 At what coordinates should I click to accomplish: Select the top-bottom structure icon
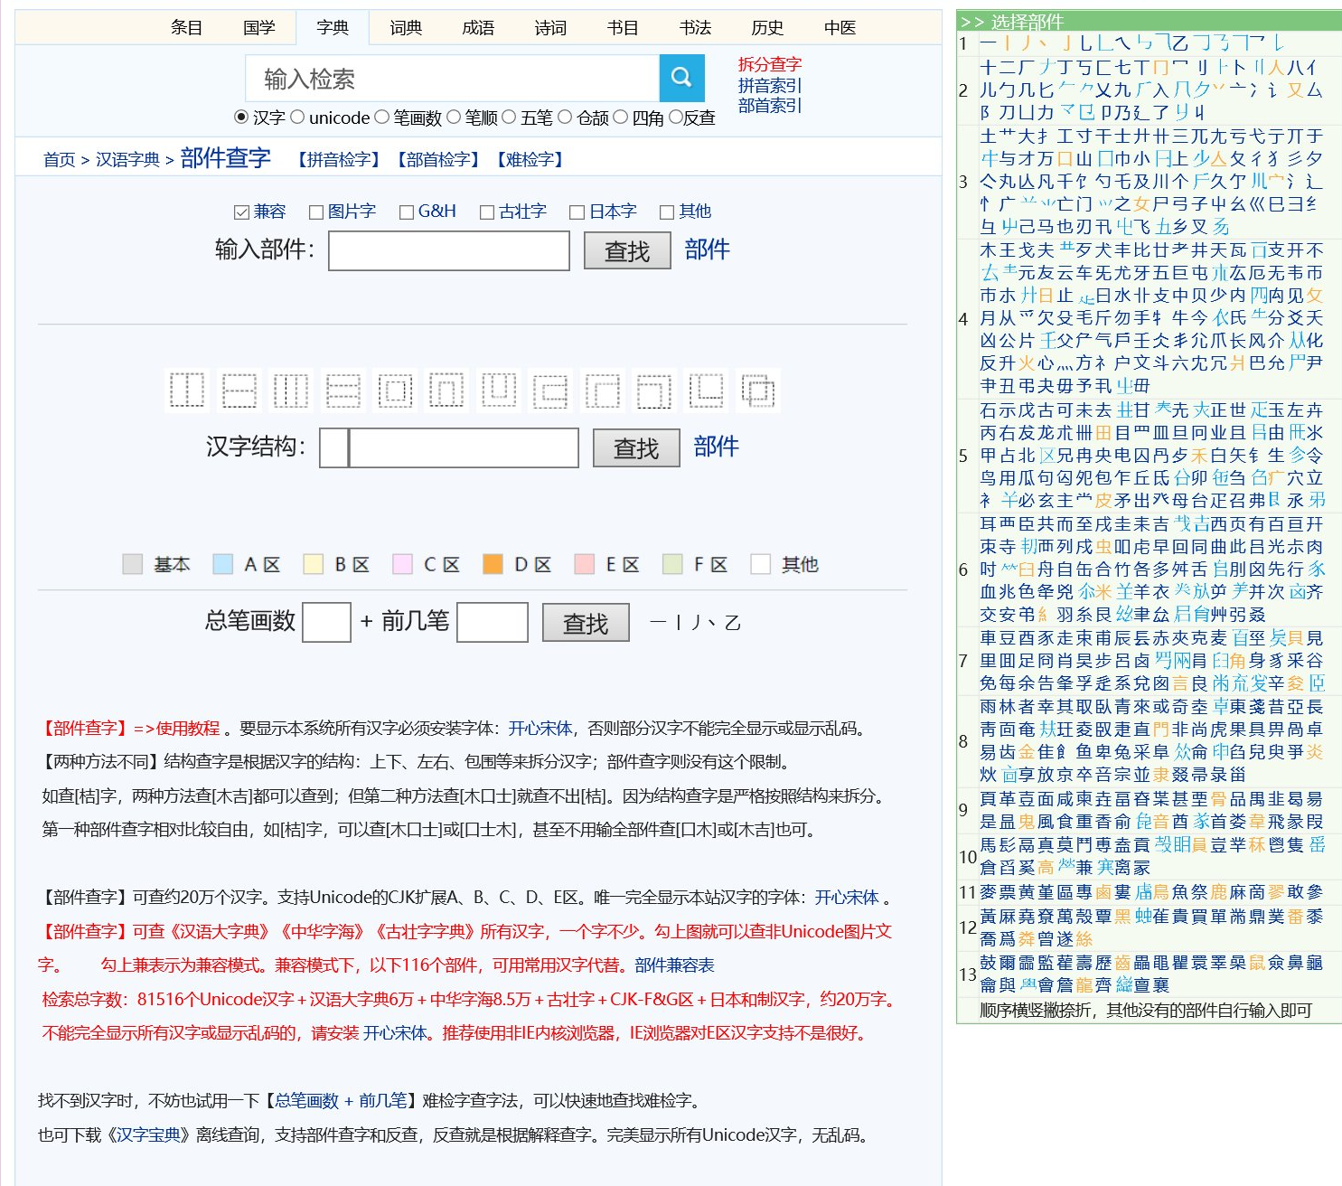coord(239,391)
